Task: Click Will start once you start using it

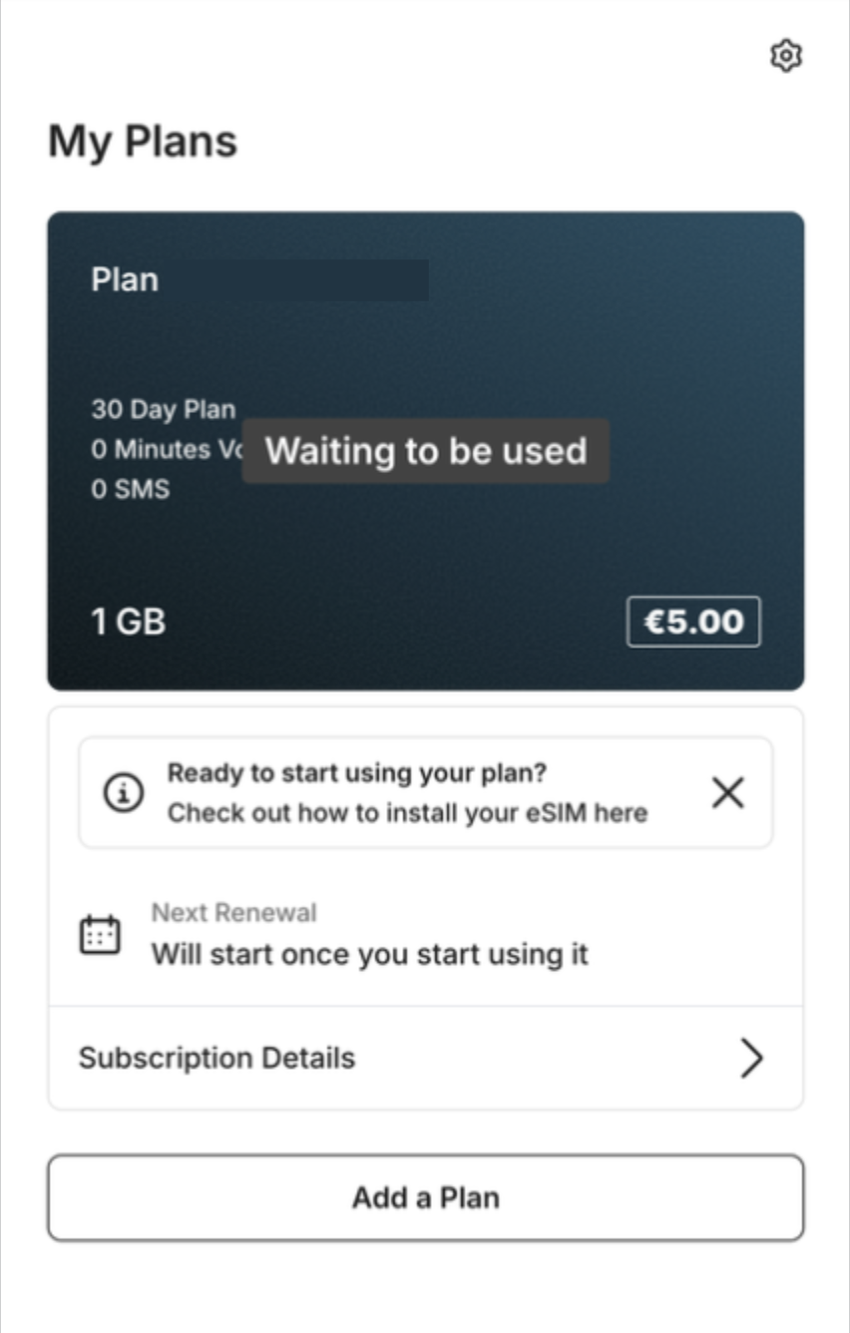Action: tap(369, 955)
